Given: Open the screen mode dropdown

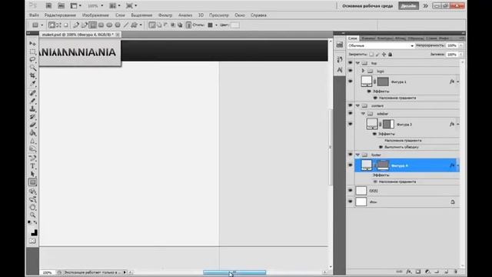Looking at the screenshot, I should (x=131, y=5).
